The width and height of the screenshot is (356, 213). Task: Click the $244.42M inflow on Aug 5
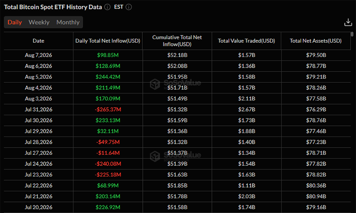[x=108, y=77]
